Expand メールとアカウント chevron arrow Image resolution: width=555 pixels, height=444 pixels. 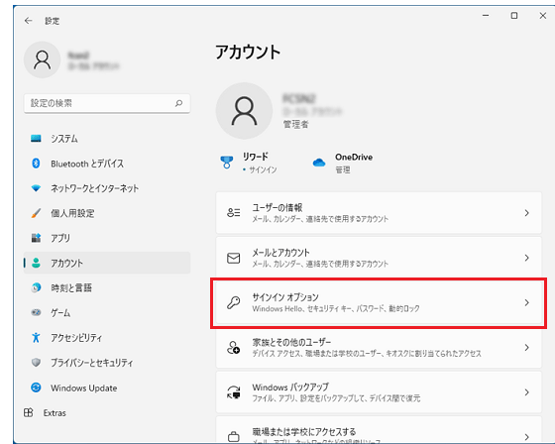526,258
